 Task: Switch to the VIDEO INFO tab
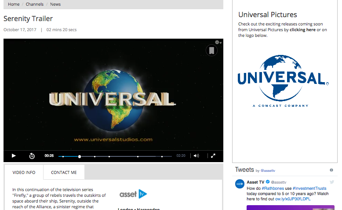24,172
